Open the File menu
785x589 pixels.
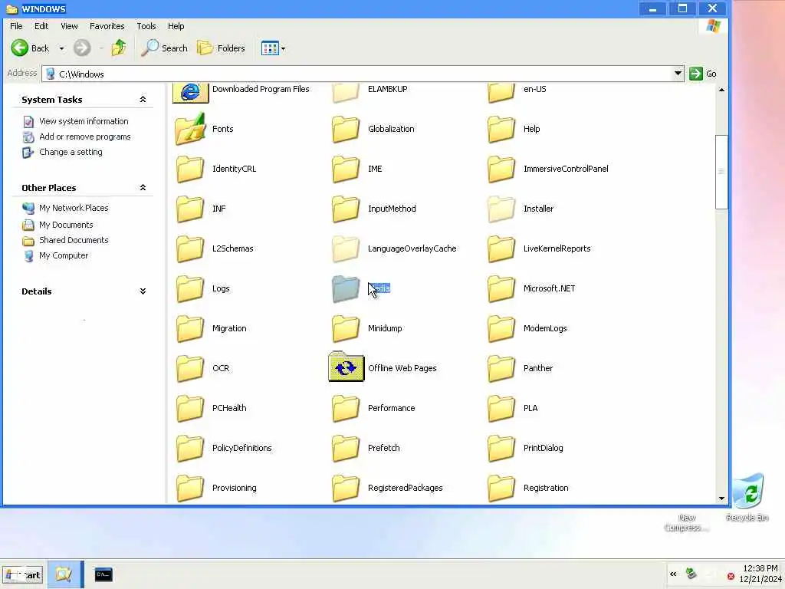(16, 26)
